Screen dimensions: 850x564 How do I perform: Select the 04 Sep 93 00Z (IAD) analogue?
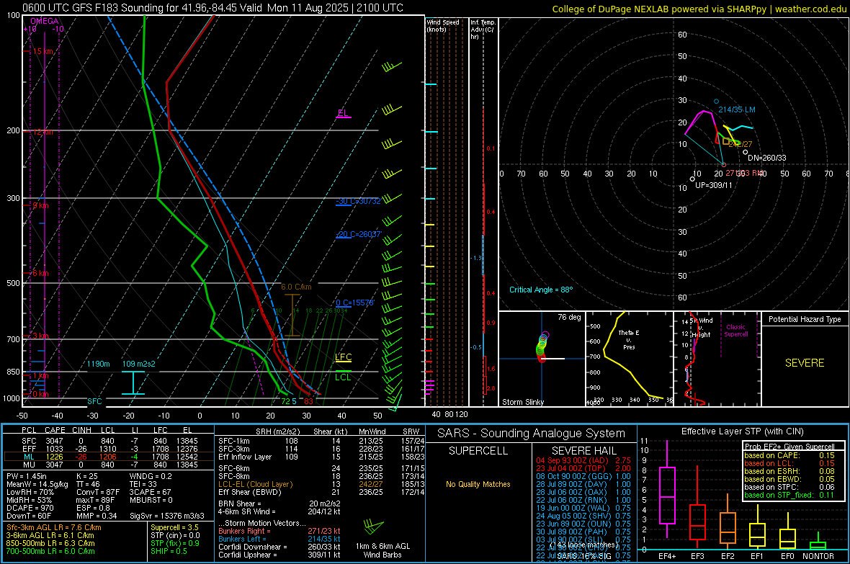click(x=583, y=460)
